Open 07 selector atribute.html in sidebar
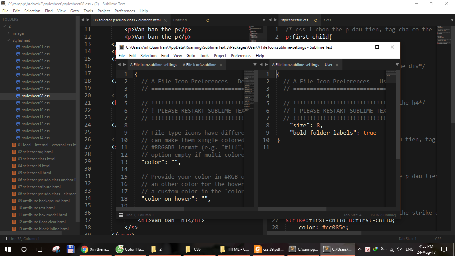 pyautogui.click(x=39, y=187)
